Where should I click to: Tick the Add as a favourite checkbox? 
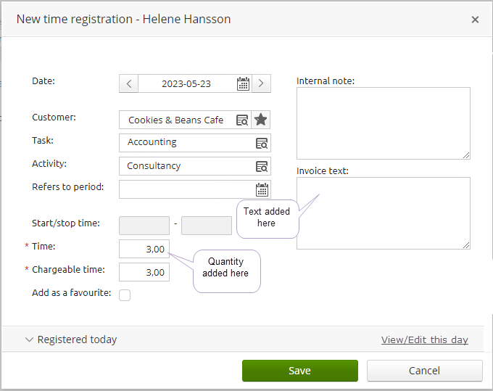pyautogui.click(x=125, y=295)
